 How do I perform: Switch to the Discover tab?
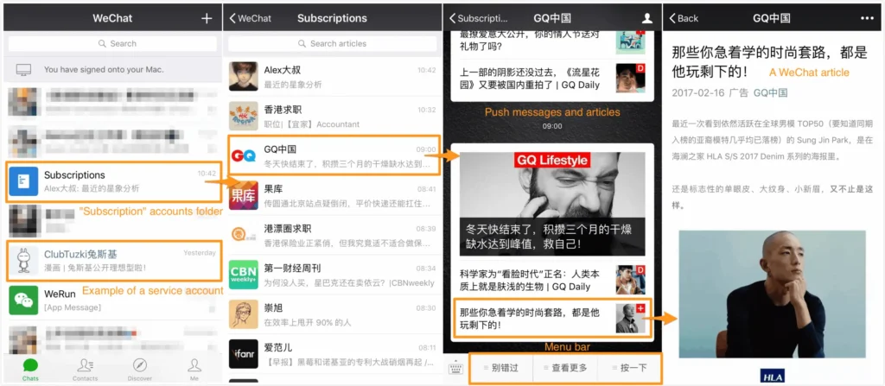[139, 369]
